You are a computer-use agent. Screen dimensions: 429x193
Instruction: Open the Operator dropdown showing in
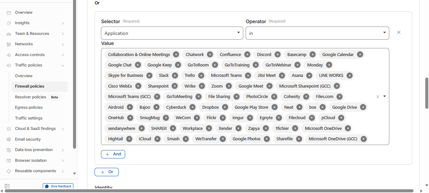317,33
